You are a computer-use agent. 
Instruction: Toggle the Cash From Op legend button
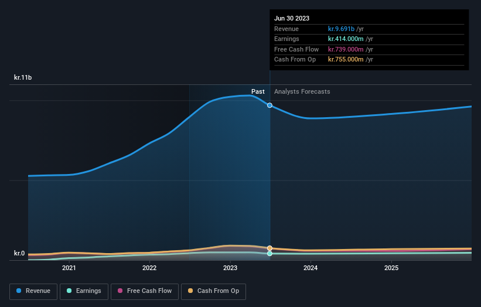[x=213, y=291]
